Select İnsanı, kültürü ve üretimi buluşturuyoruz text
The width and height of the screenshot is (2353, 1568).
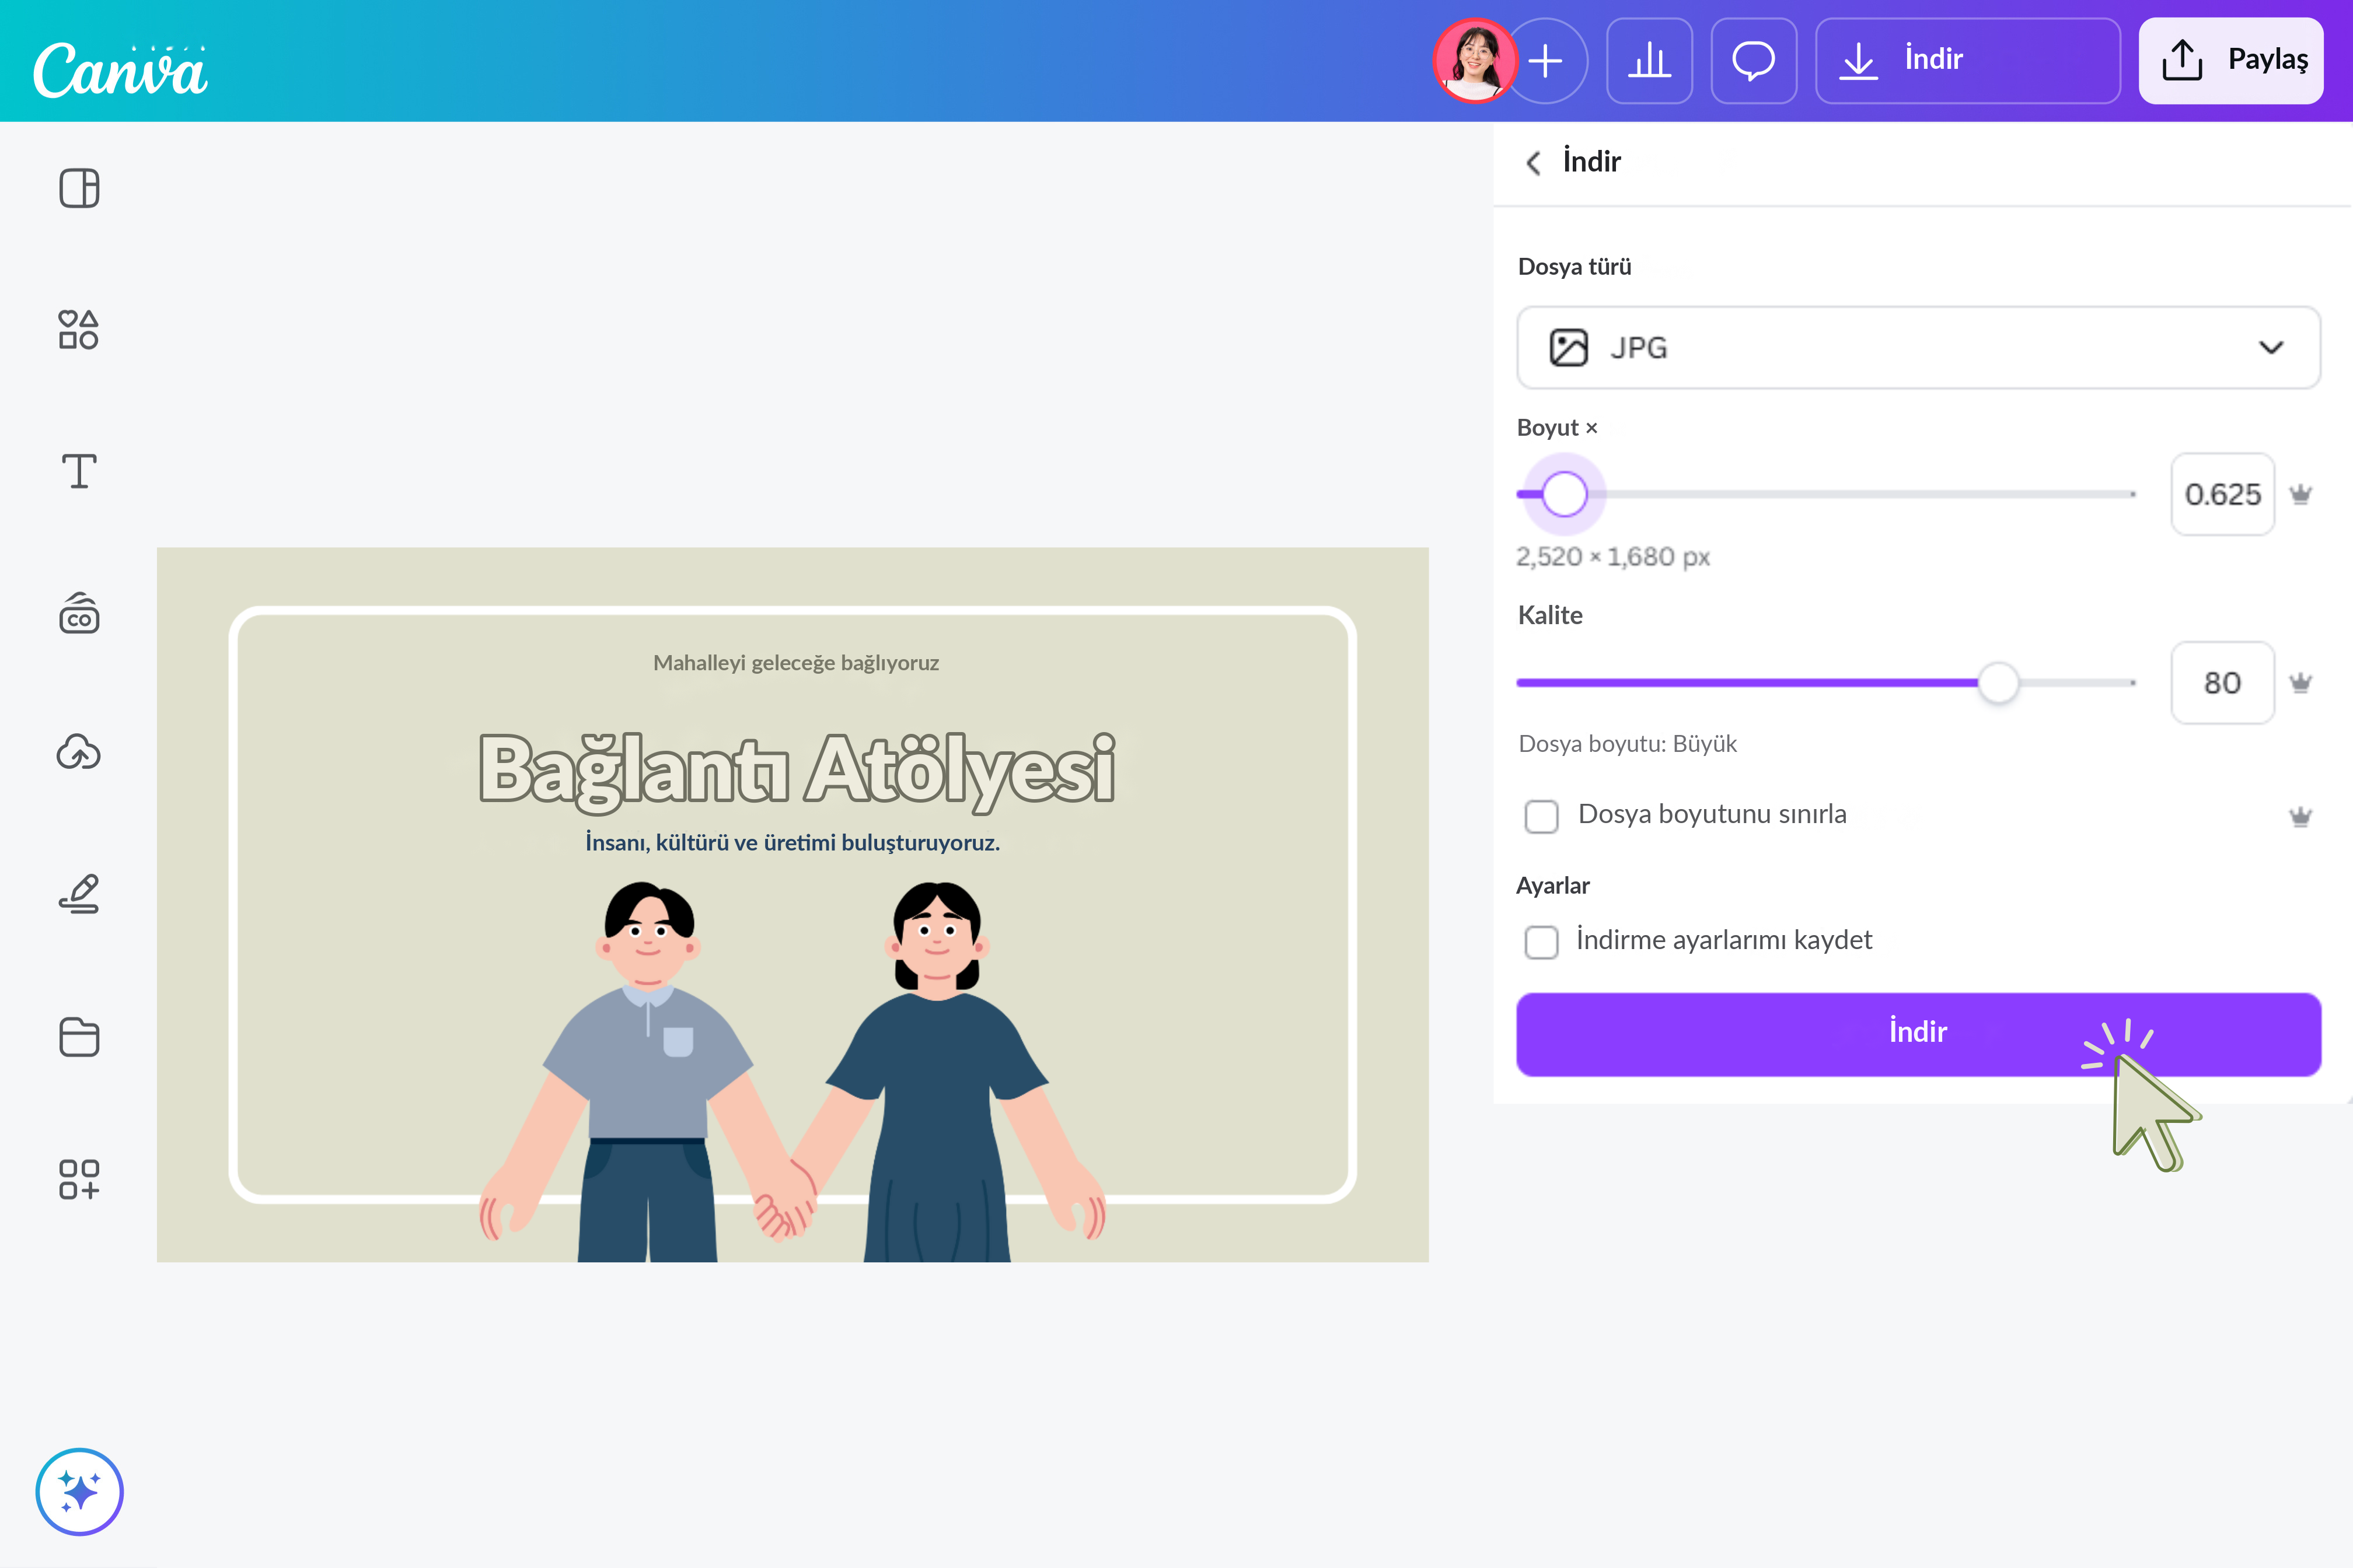tap(793, 843)
